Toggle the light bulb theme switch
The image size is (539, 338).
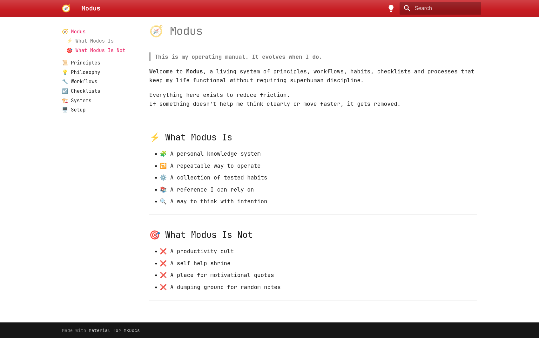pyautogui.click(x=391, y=8)
